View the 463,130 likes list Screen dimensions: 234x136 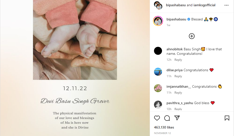(x=164, y=127)
